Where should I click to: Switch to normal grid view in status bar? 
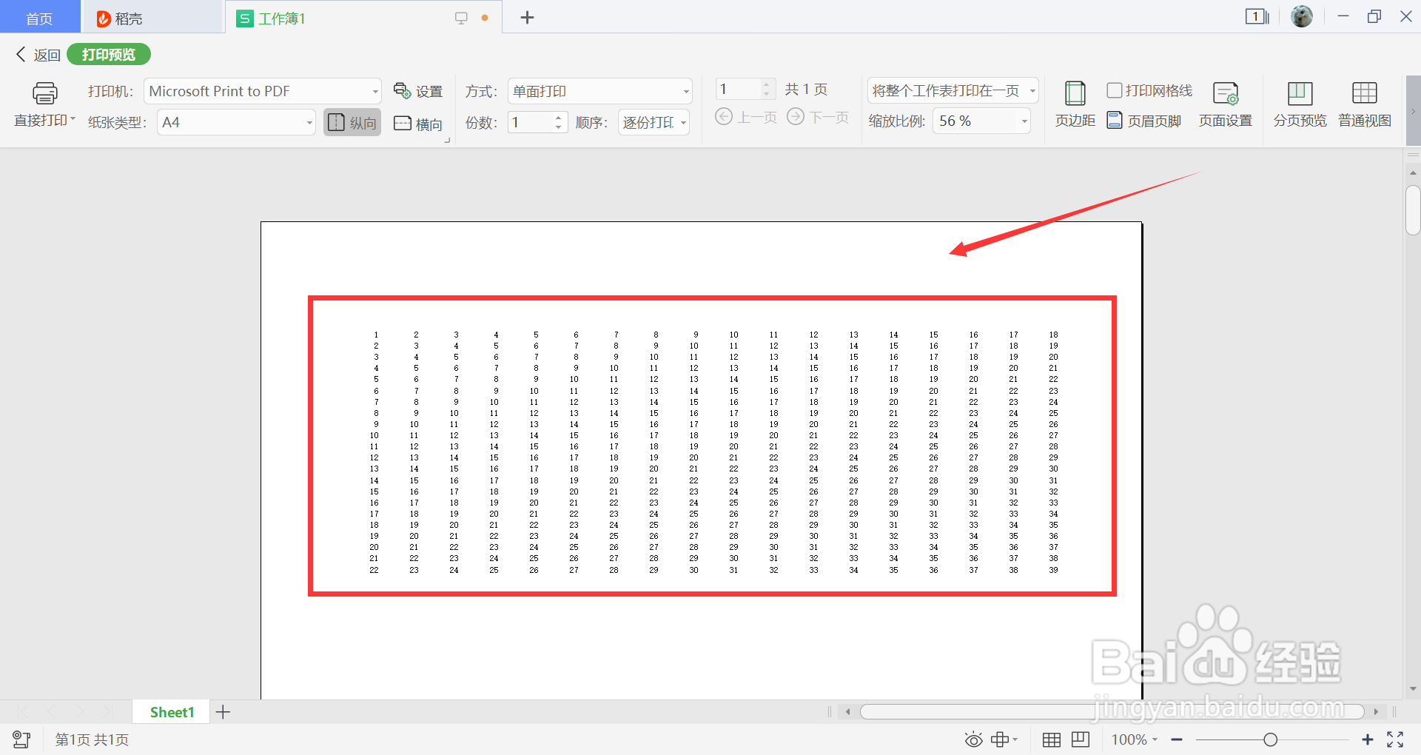(x=1052, y=739)
